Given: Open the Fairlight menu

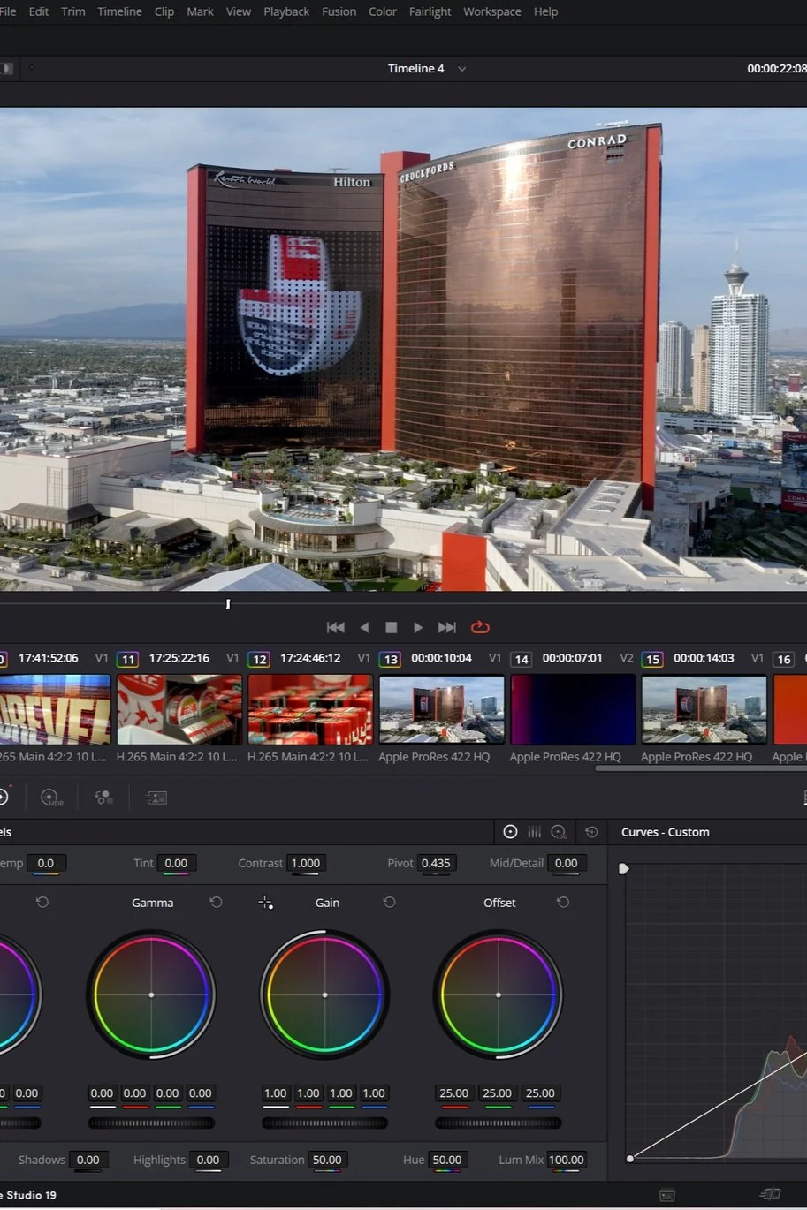Looking at the screenshot, I should point(430,11).
